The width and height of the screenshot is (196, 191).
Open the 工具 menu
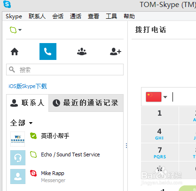tap(111, 16)
